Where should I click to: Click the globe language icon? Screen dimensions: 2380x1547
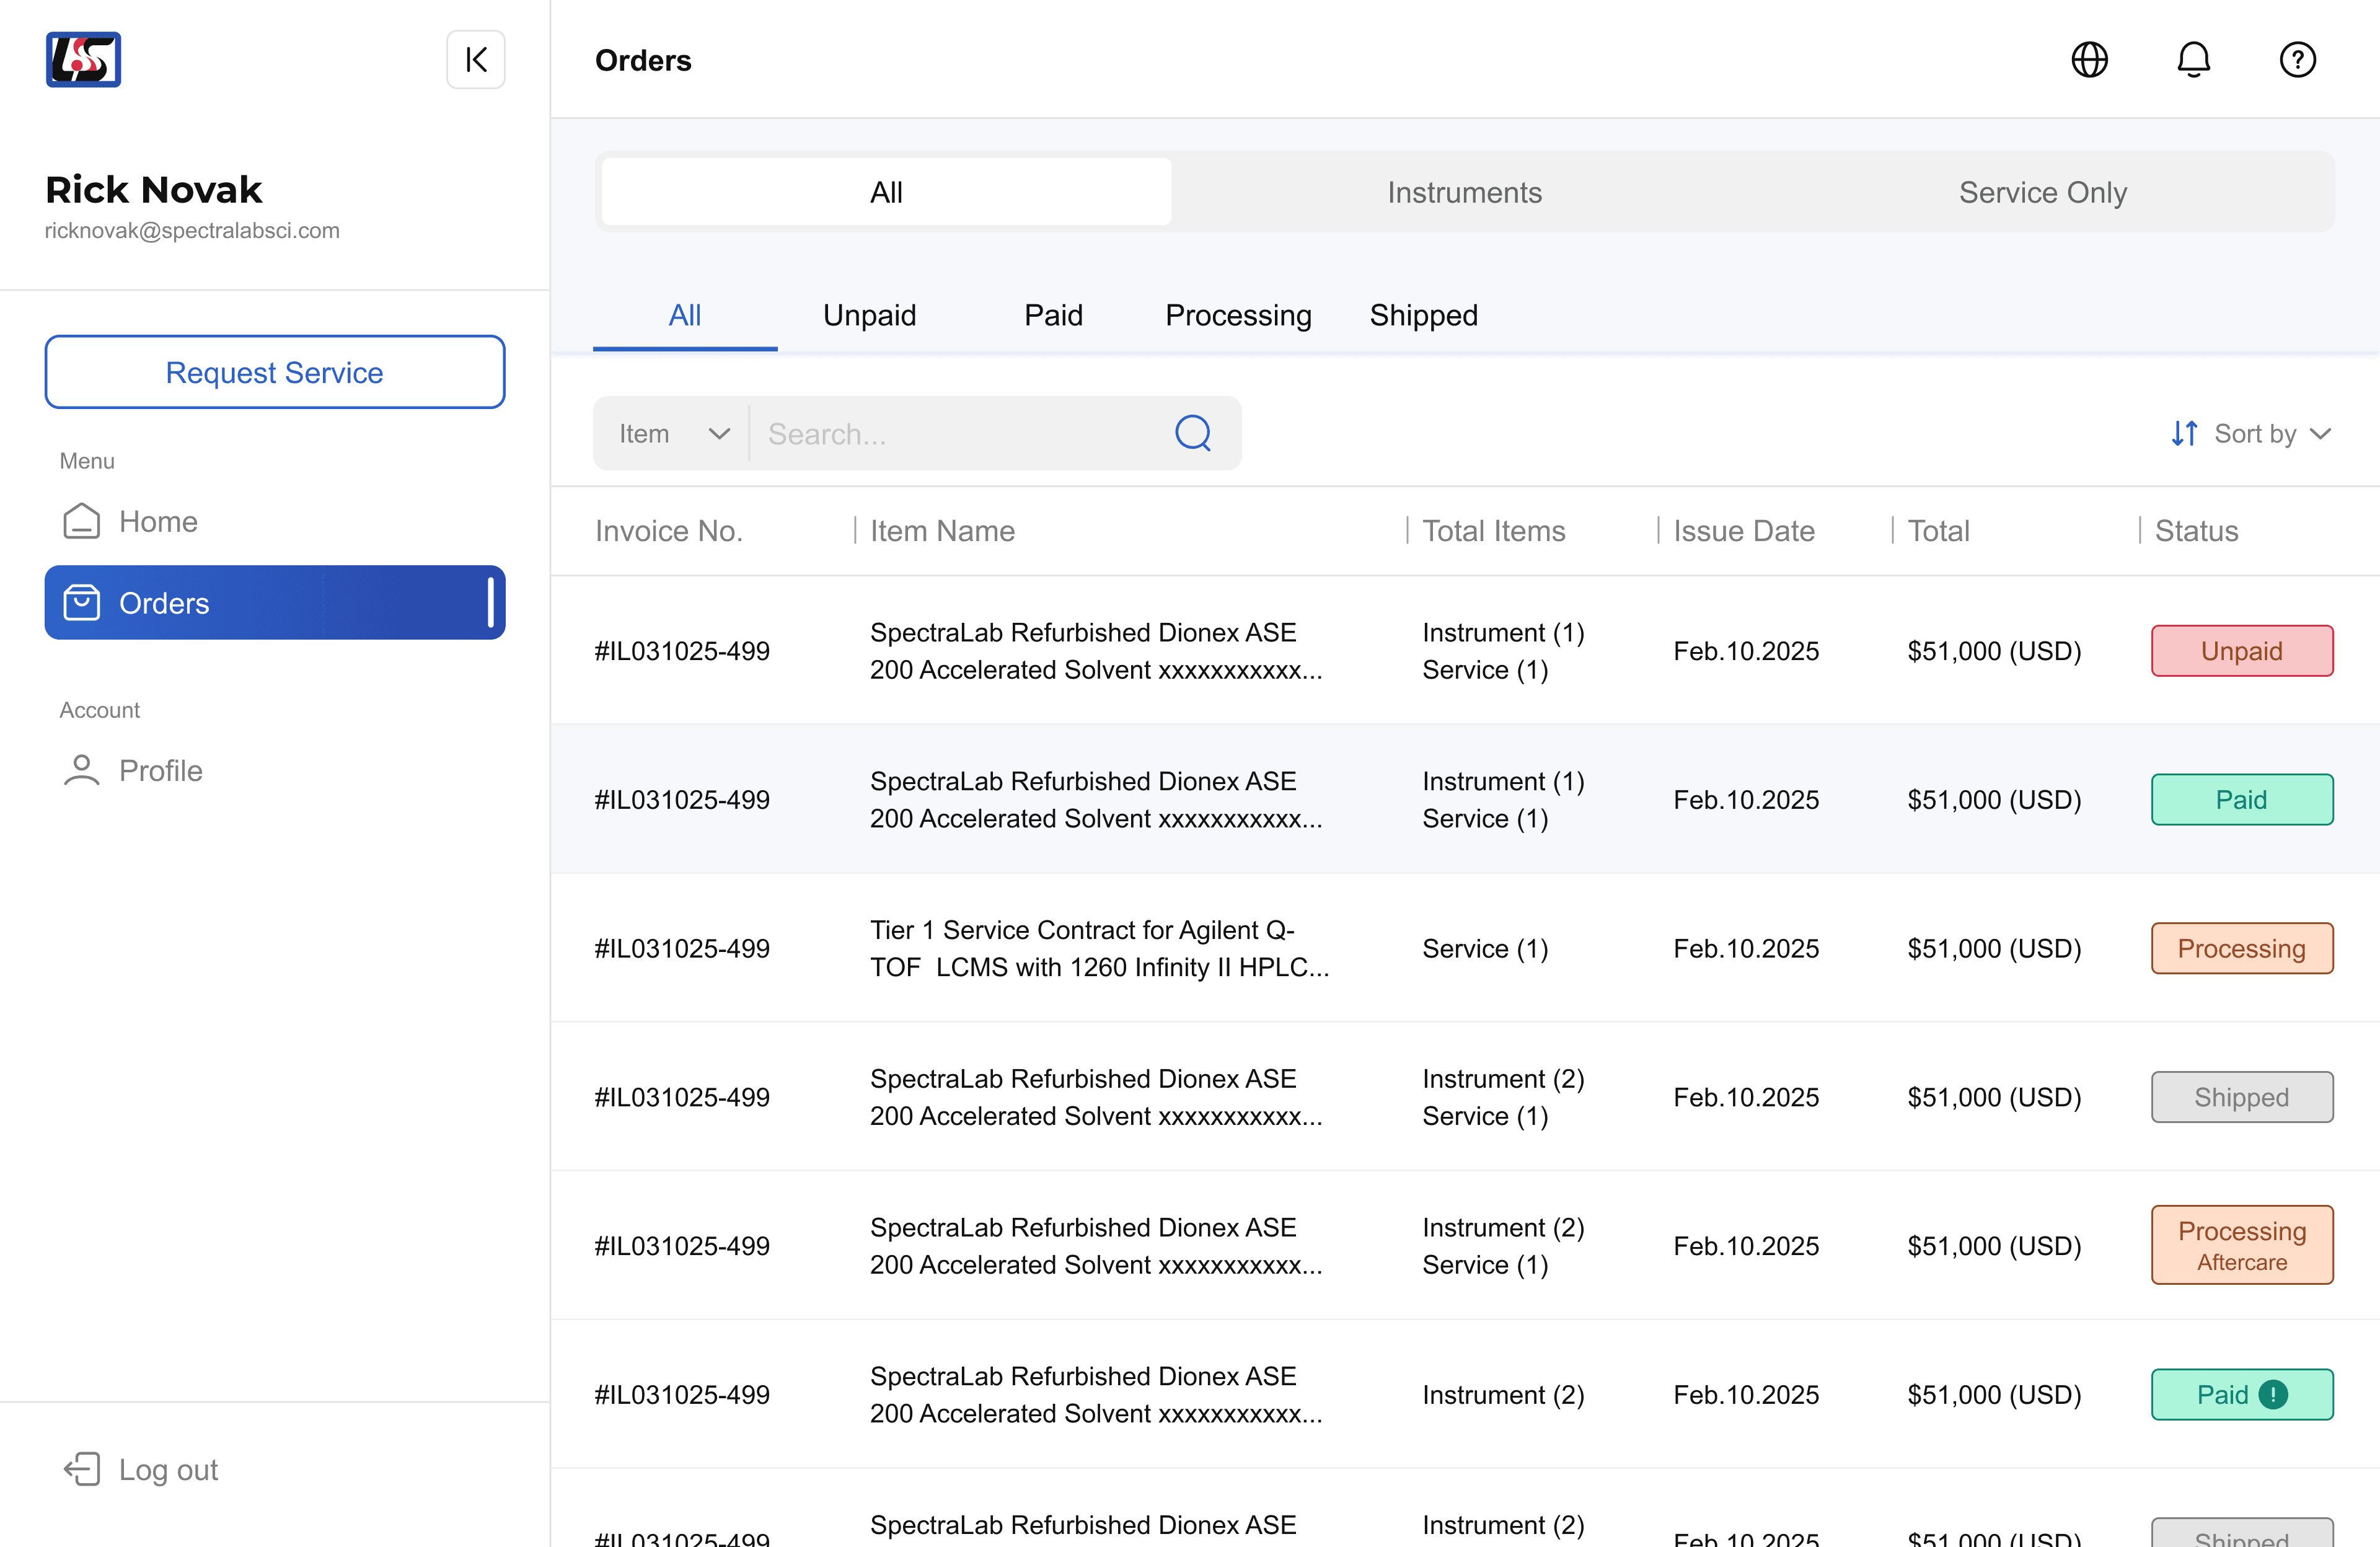(x=2089, y=60)
